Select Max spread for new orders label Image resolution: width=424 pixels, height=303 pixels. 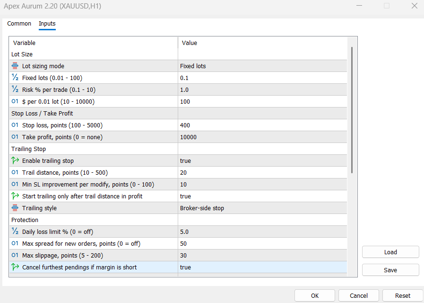(x=81, y=244)
